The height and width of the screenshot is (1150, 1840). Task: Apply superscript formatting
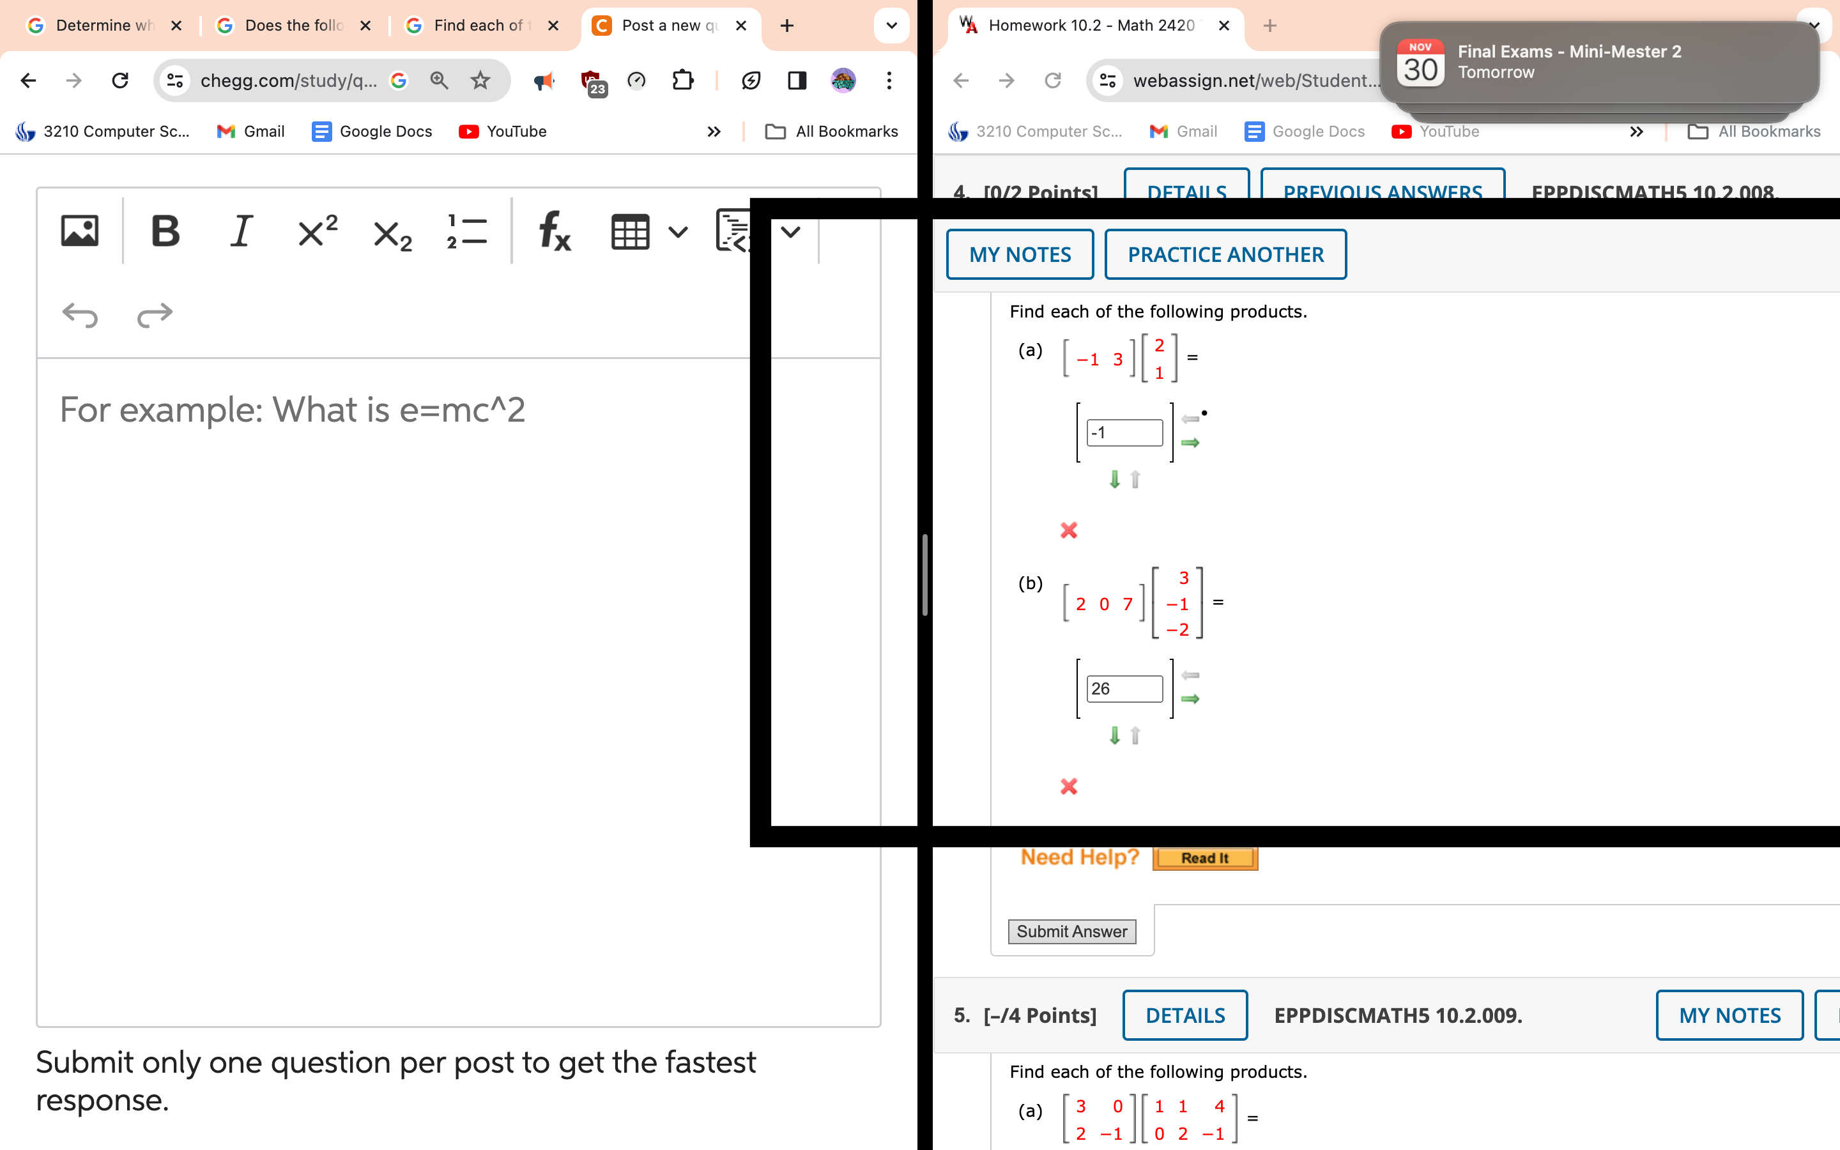[x=317, y=231]
